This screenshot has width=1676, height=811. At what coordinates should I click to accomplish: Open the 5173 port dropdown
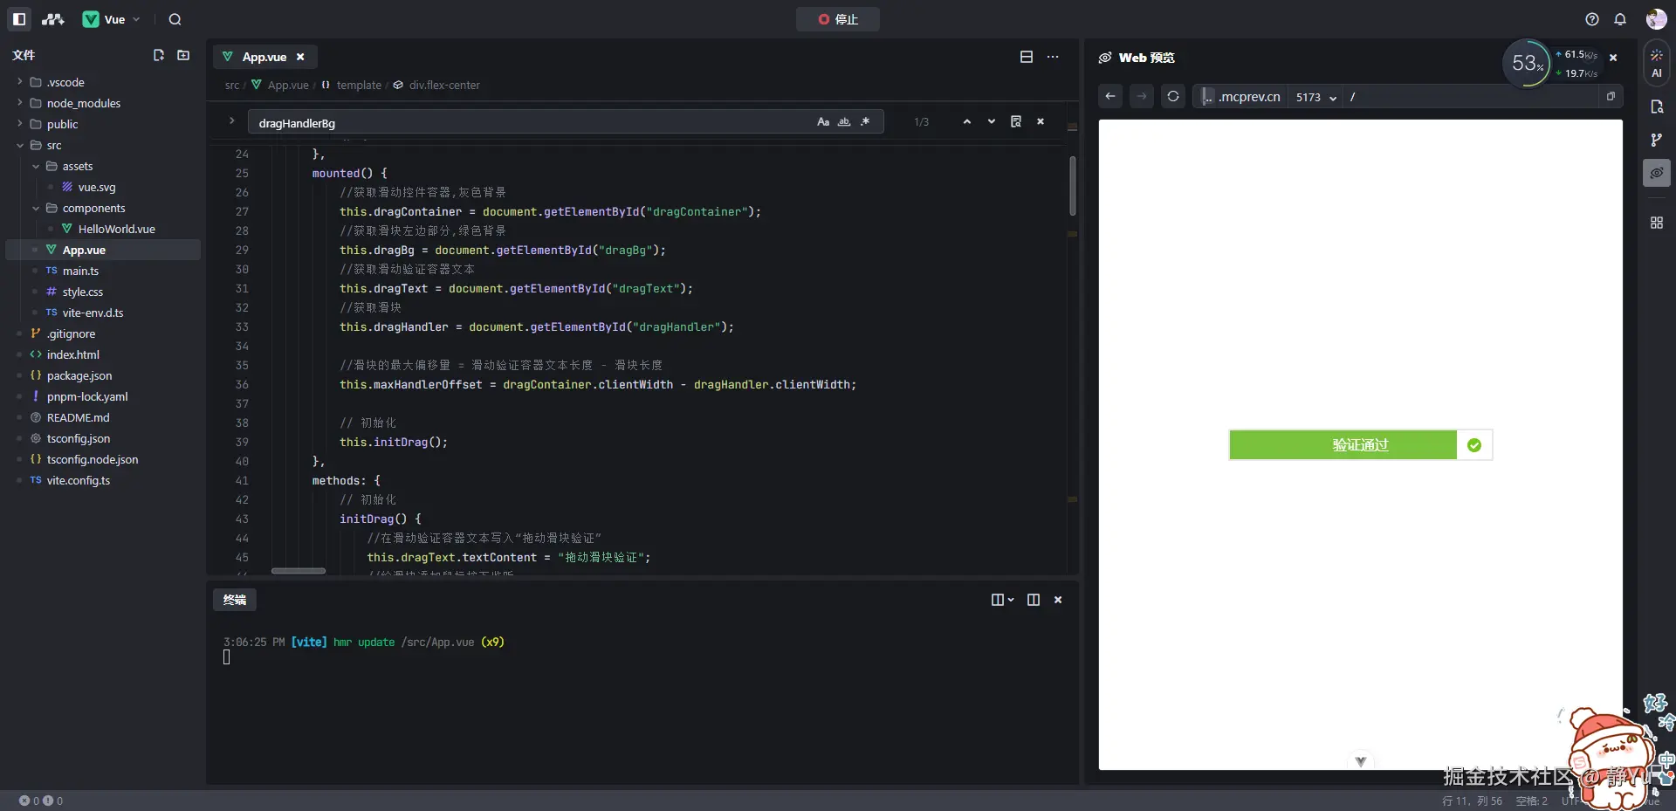[1316, 97]
